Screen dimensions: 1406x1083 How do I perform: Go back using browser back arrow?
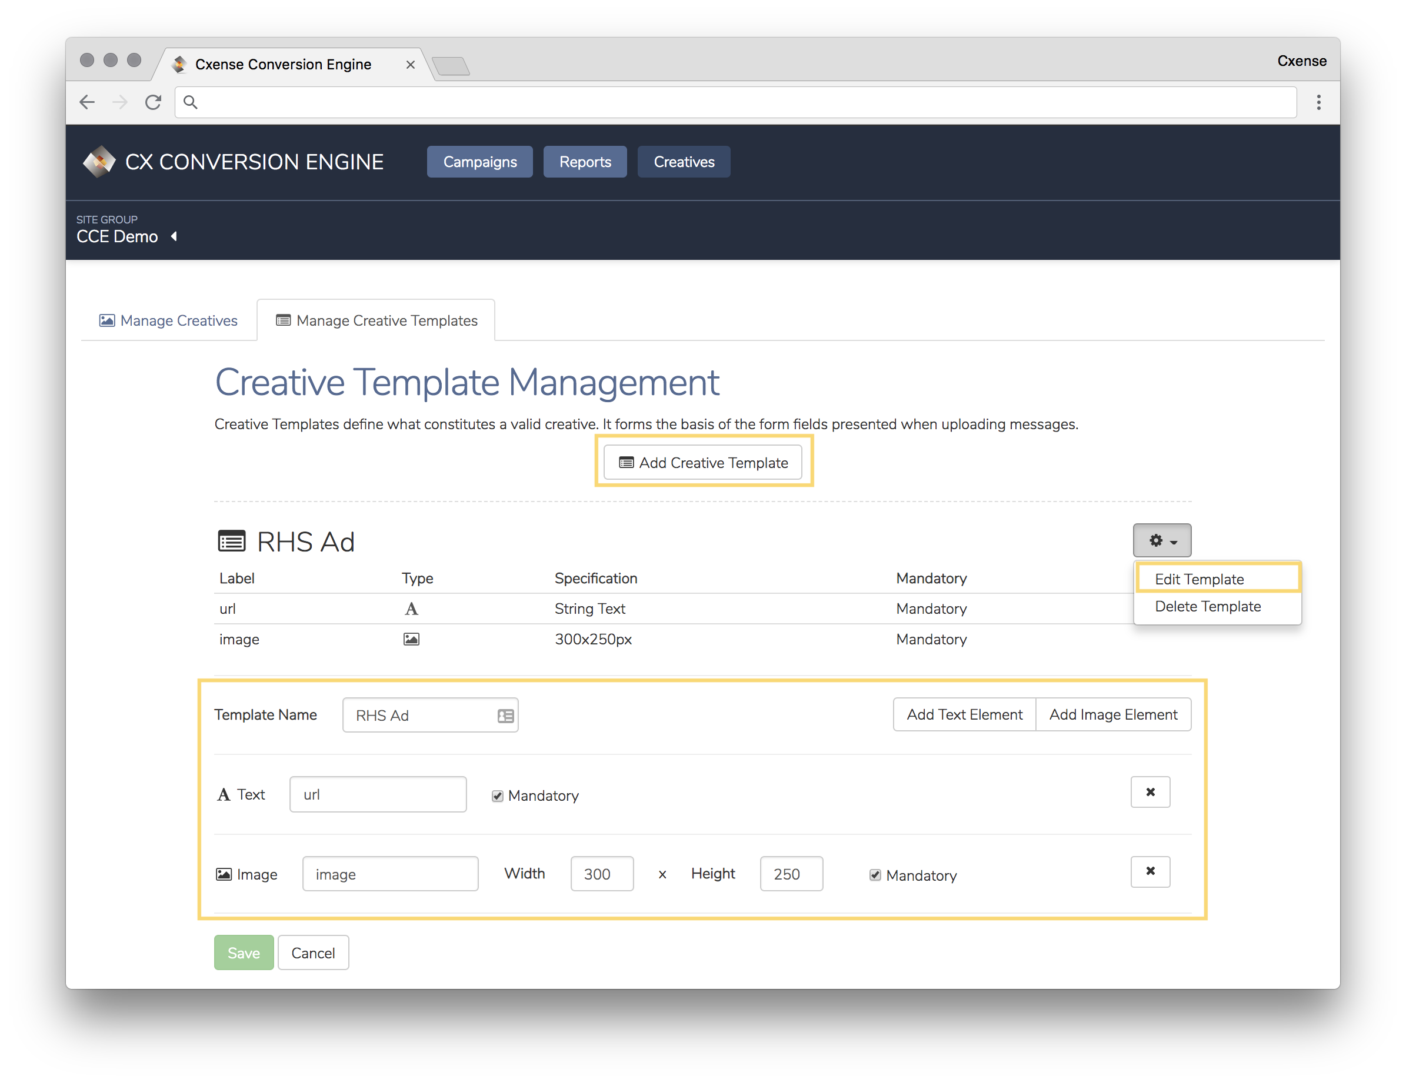[87, 102]
